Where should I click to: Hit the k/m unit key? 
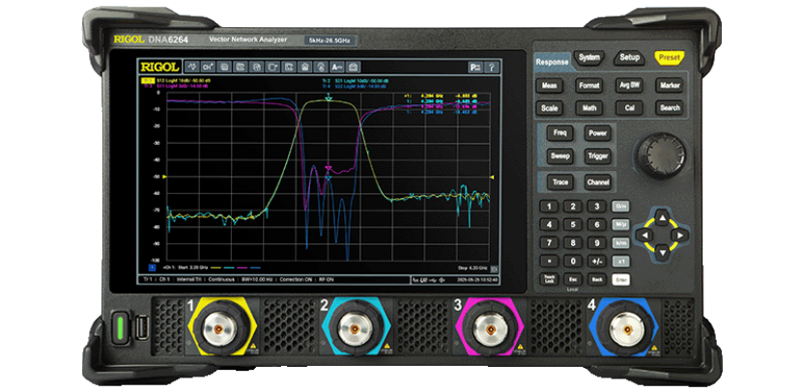(x=621, y=243)
